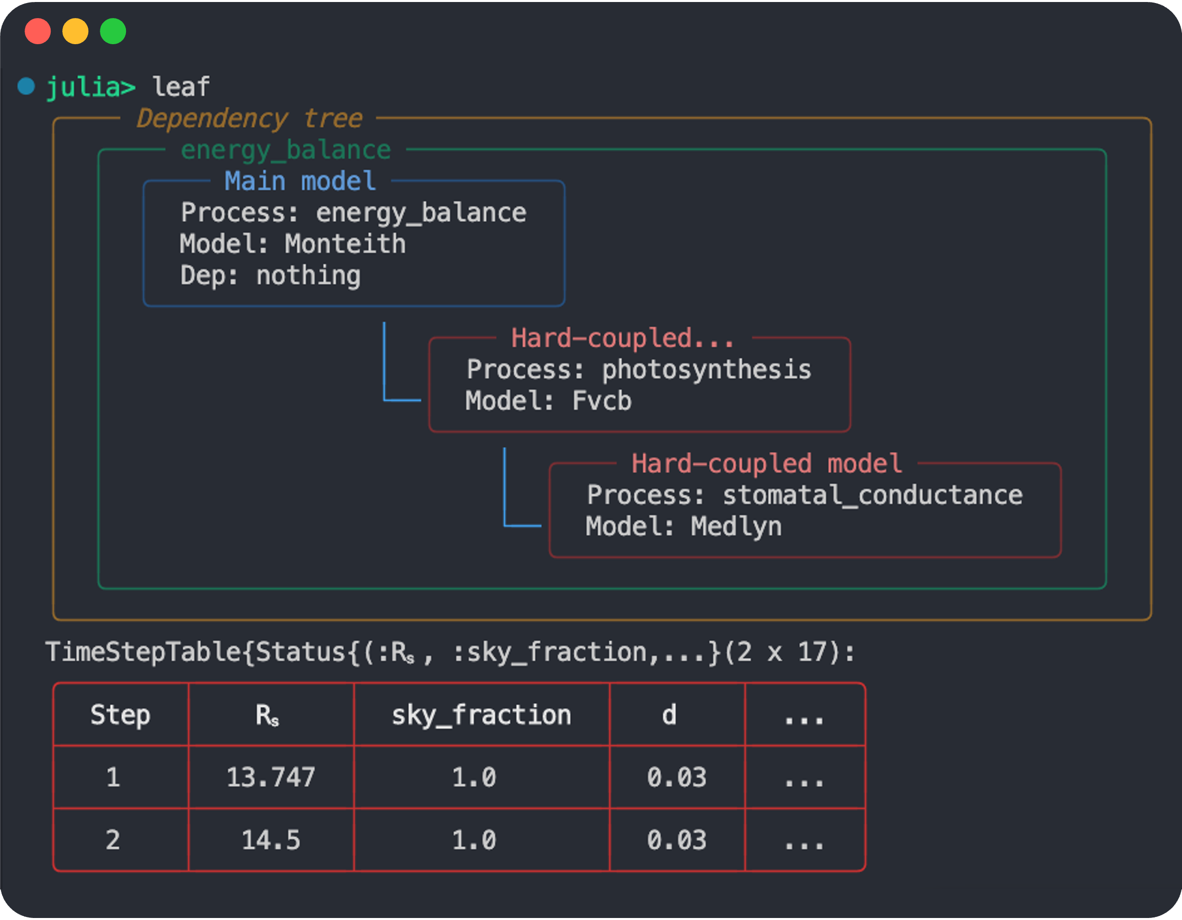
Task: Select the green 'energy_balance' box title
Action: tap(286, 151)
